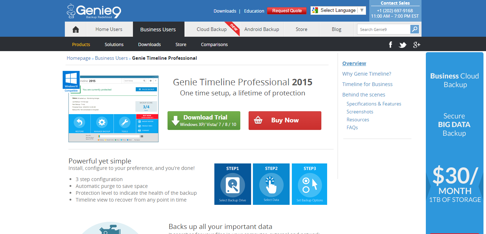Click the 3 step configuration bullet

tap(99, 179)
